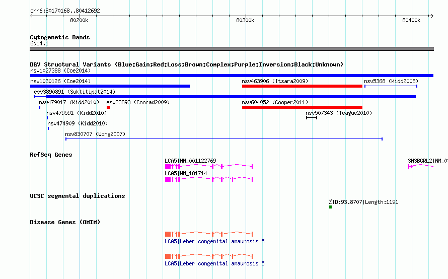Click the nsv1027388 (Coe2014) label
The width and height of the screenshot is (448, 279).
coord(60,71)
